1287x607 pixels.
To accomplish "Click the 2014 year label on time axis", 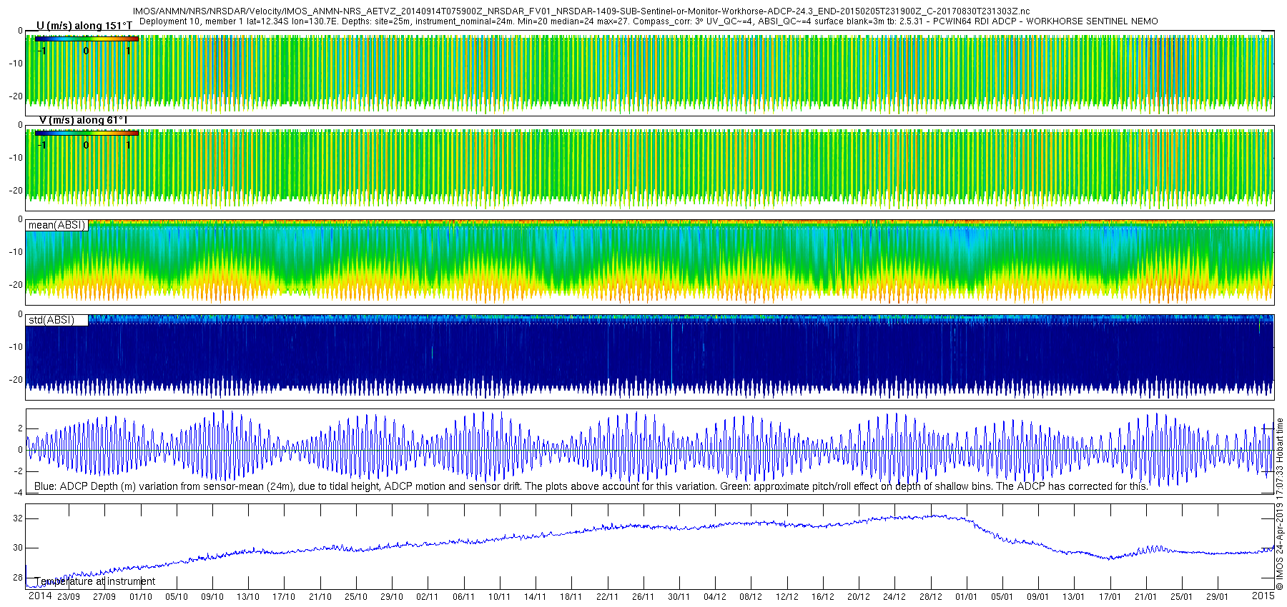I will pos(40,596).
